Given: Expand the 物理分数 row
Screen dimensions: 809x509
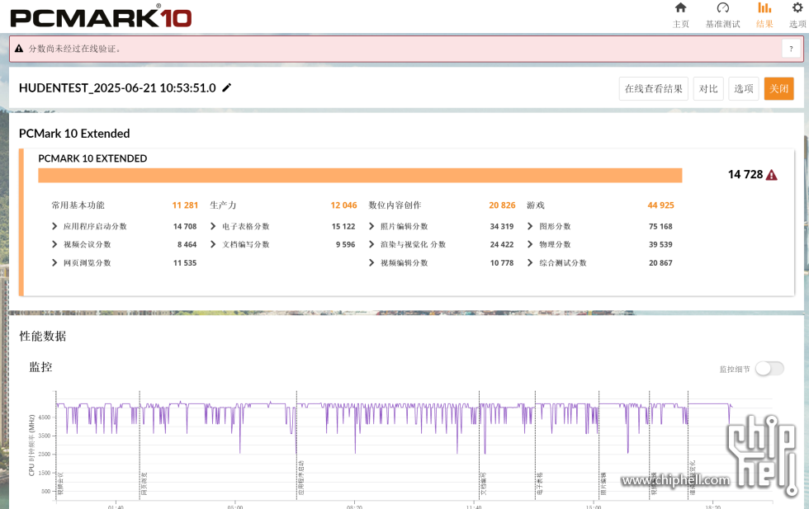Looking at the screenshot, I should tap(530, 244).
